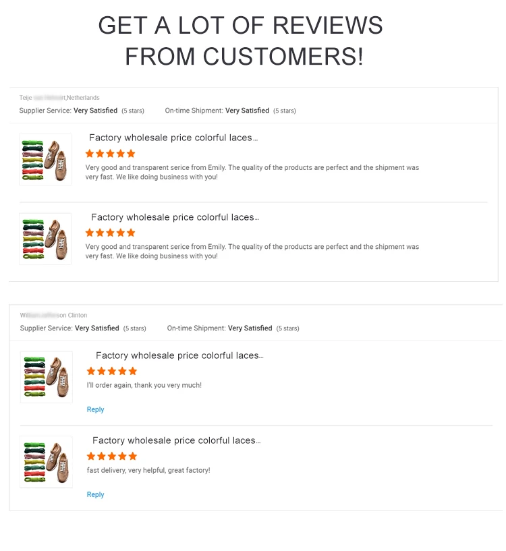Click Reply under "fast delivery" review

click(95, 494)
